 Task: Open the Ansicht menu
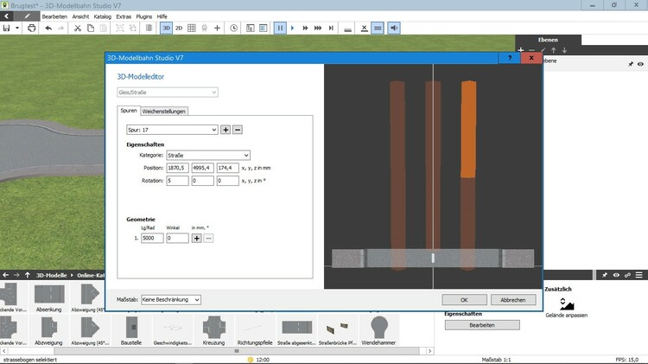(80, 16)
